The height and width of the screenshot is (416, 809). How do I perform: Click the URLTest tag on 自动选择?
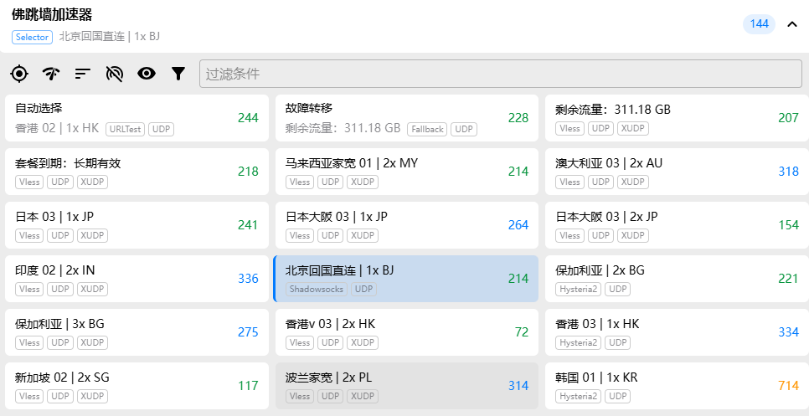[x=126, y=130]
